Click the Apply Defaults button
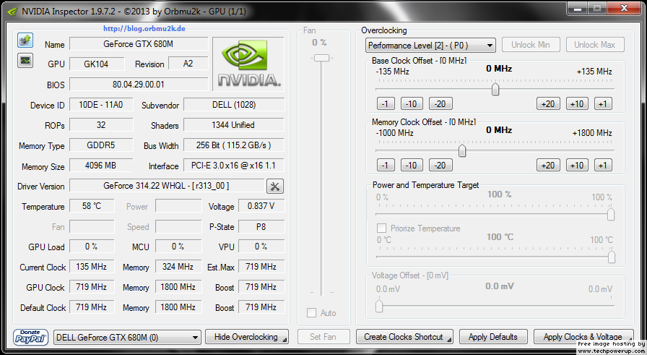The image size is (647, 355). pyautogui.click(x=493, y=337)
